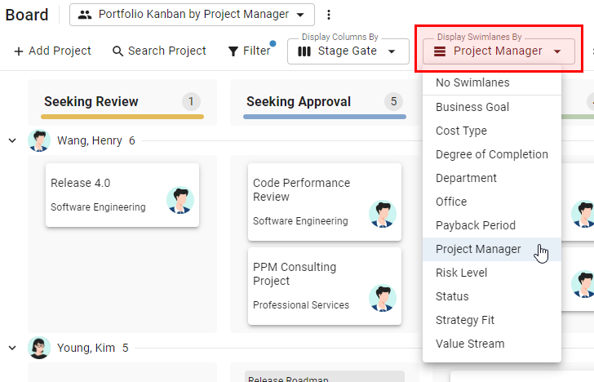Click the Filter funnel icon
Image resolution: width=594 pixels, height=382 pixels.
click(x=233, y=51)
